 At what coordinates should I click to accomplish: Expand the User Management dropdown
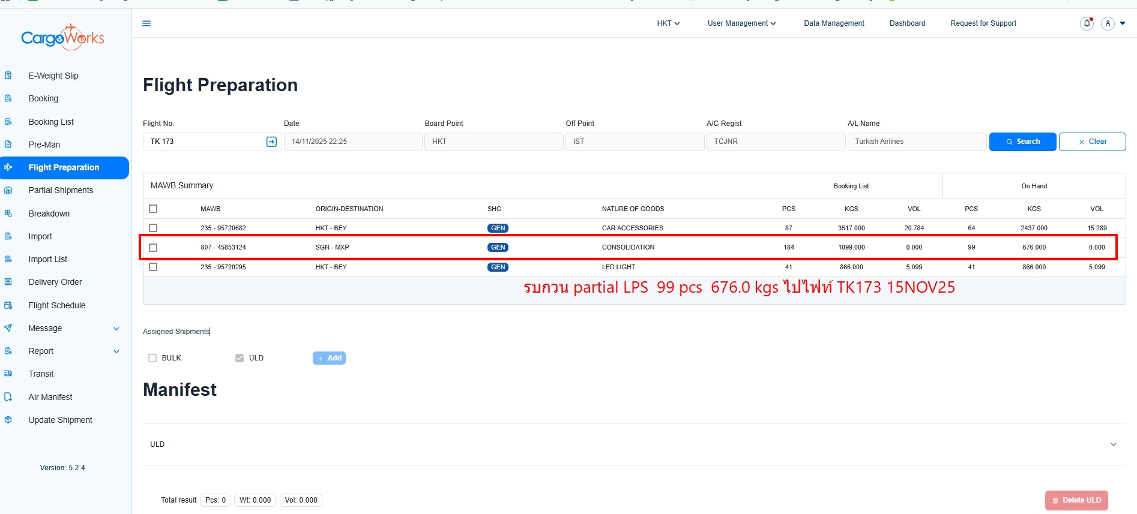point(741,23)
